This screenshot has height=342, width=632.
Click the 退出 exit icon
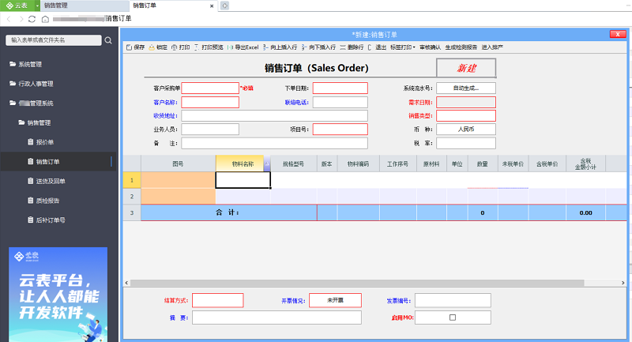(x=370, y=47)
